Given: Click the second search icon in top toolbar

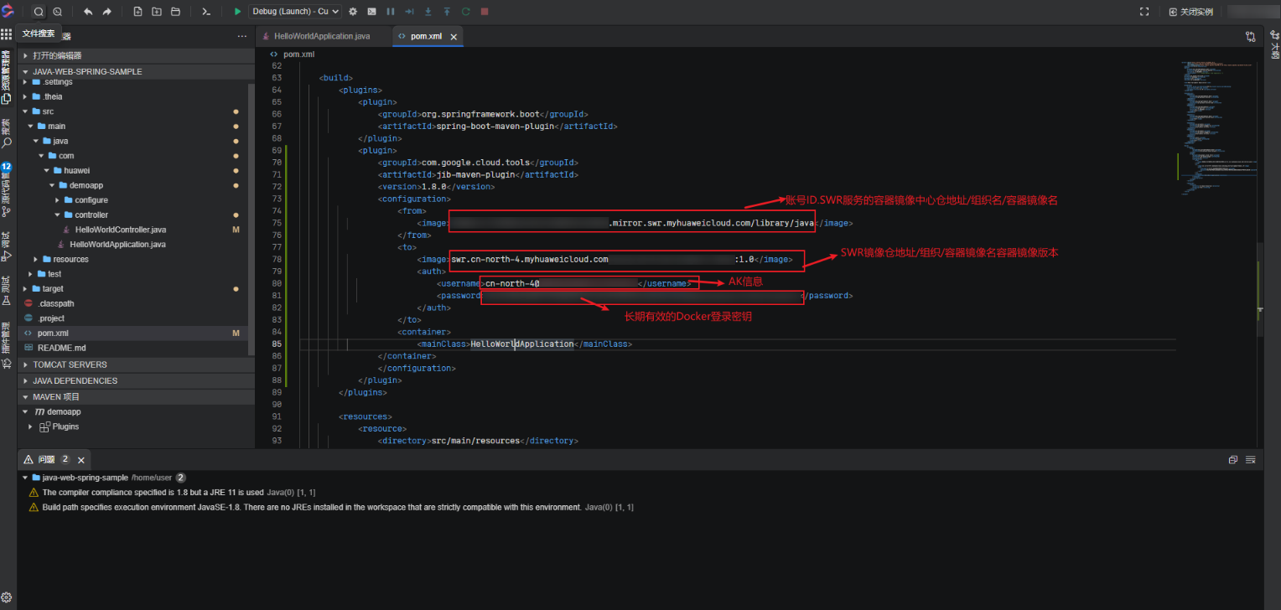Looking at the screenshot, I should [x=58, y=12].
